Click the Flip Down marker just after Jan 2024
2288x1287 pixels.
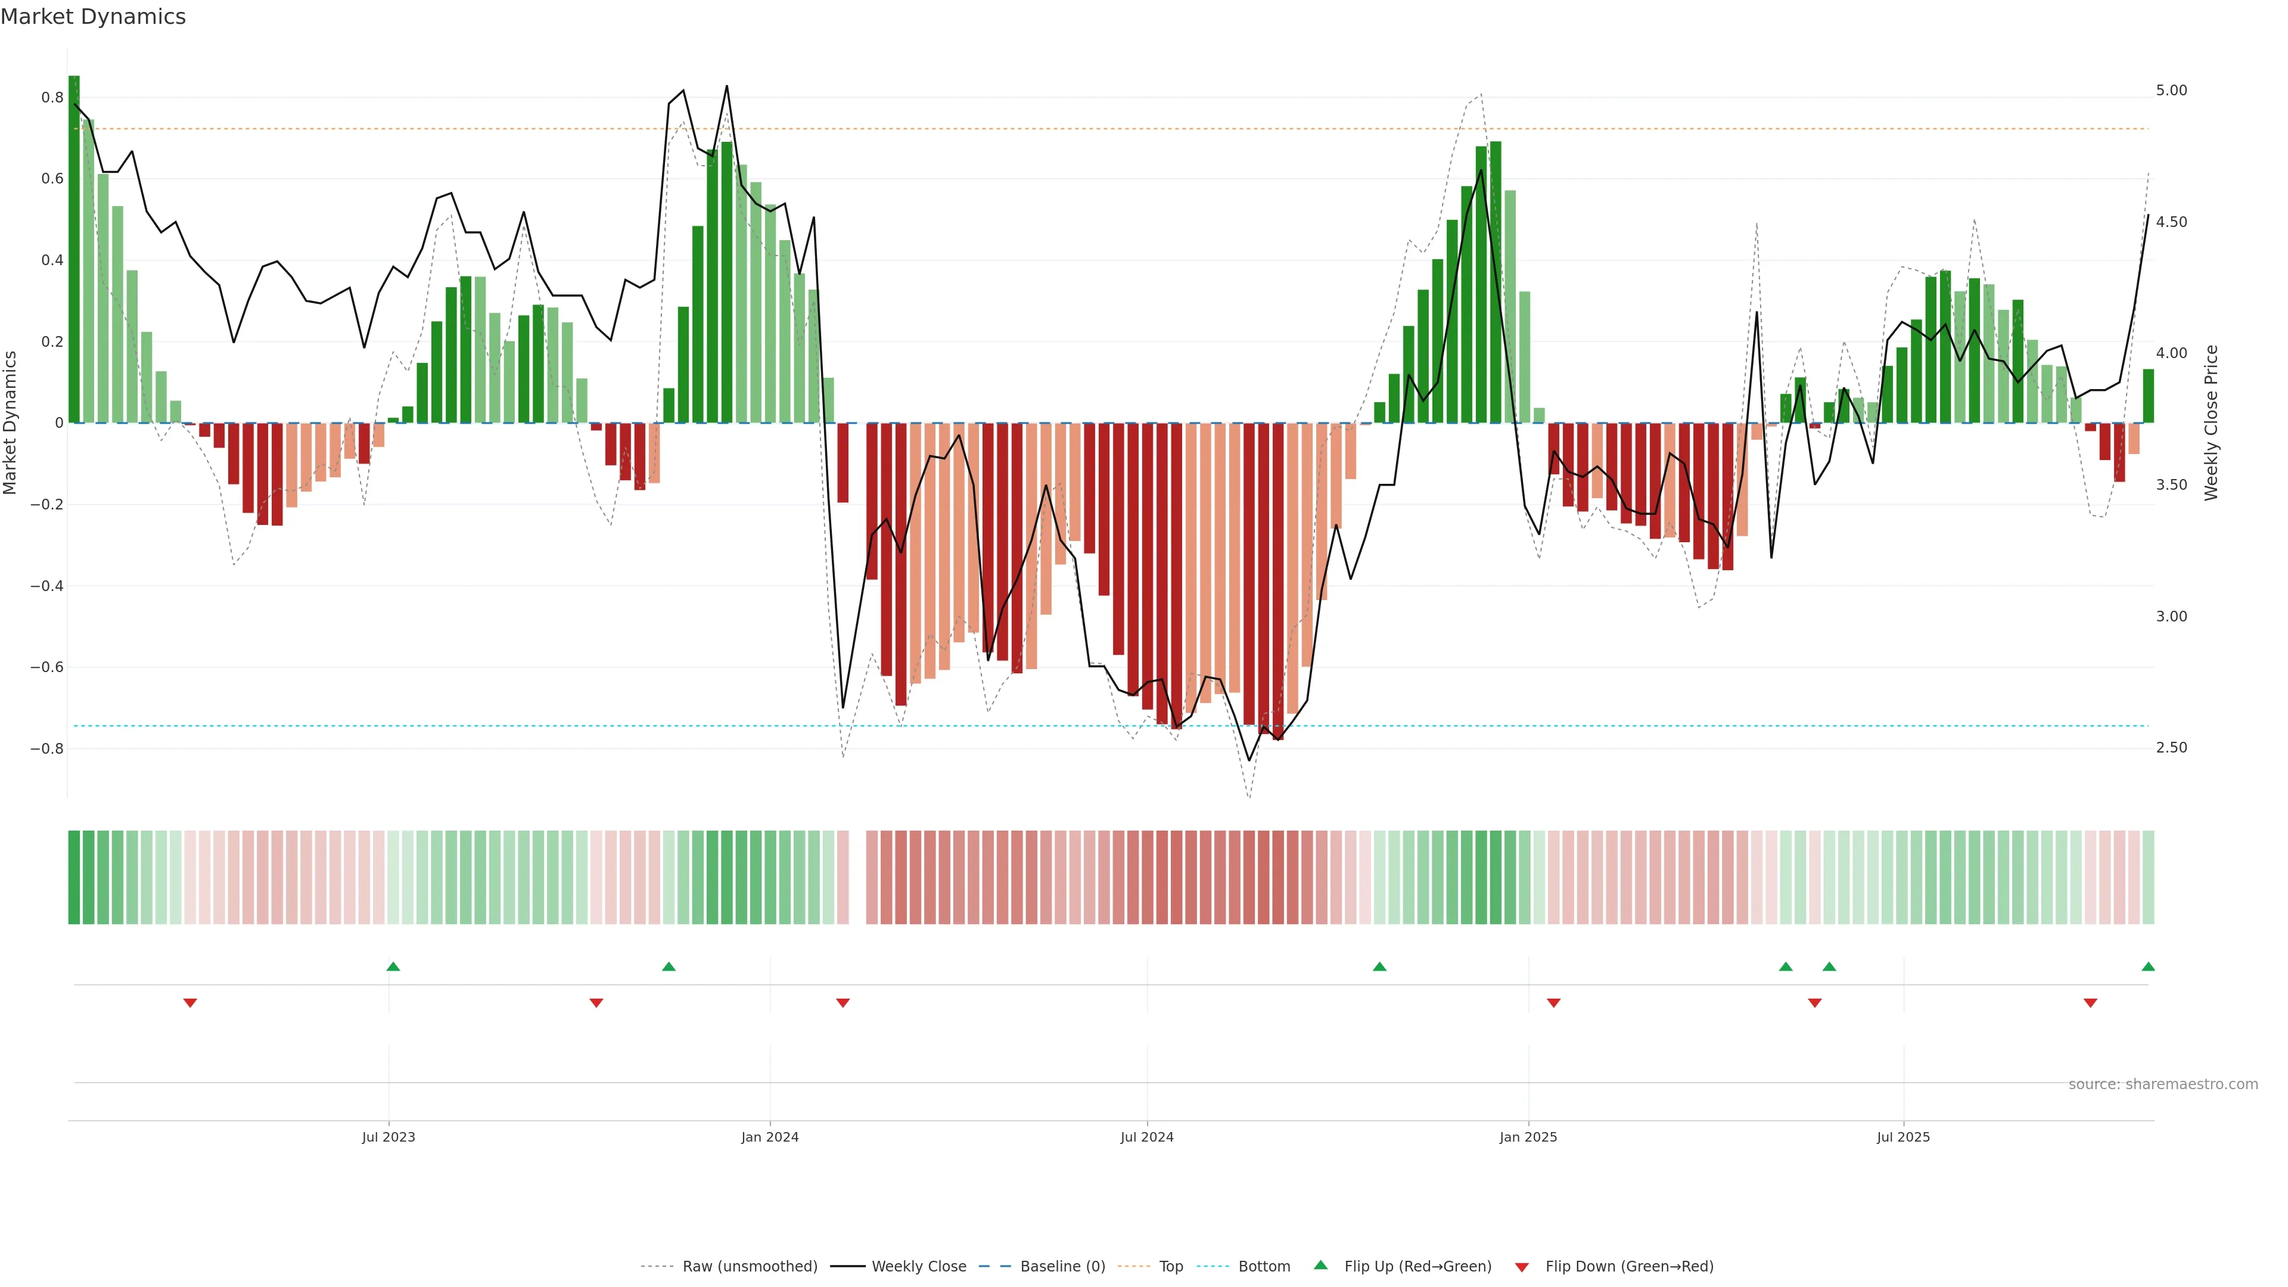click(843, 1003)
